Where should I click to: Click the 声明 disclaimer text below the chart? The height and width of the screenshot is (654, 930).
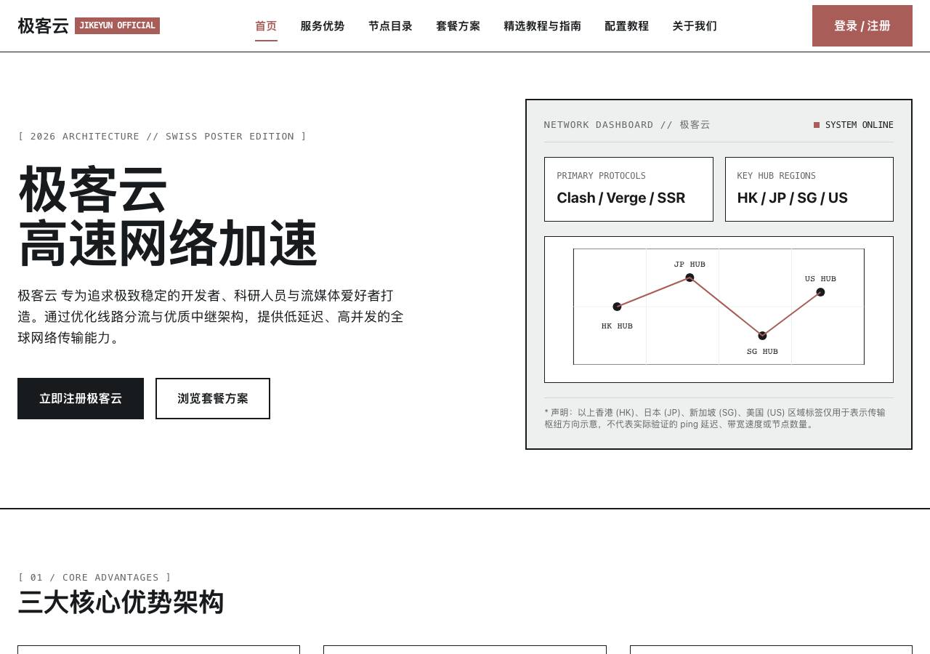tap(715, 418)
